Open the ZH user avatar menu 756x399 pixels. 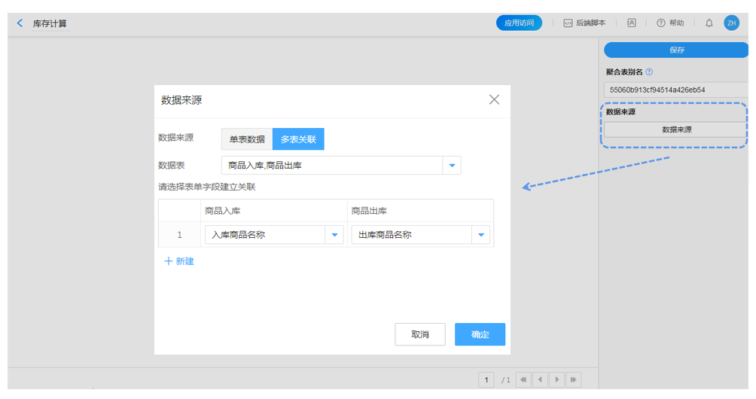coord(731,23)
